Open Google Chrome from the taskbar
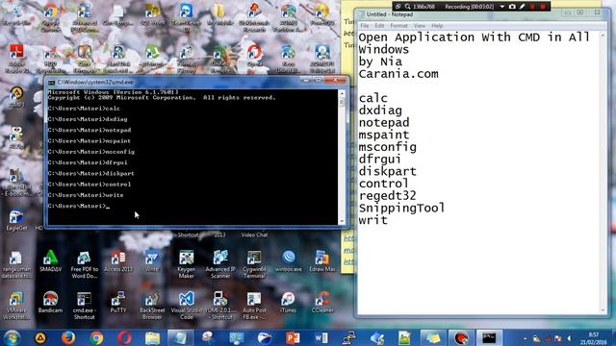616x346 pixels. 96,337
